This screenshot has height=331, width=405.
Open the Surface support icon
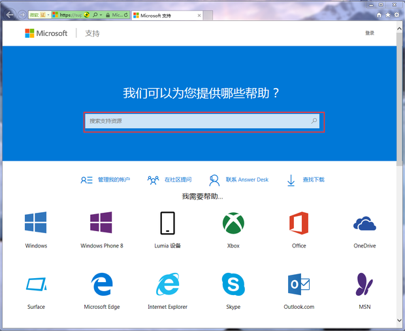(36, 284)
